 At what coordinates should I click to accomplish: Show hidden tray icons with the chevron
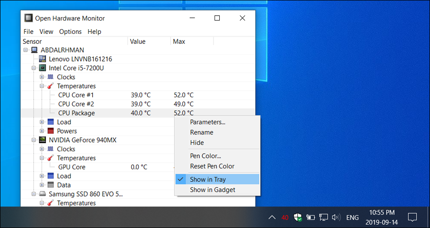coord(272,218)
